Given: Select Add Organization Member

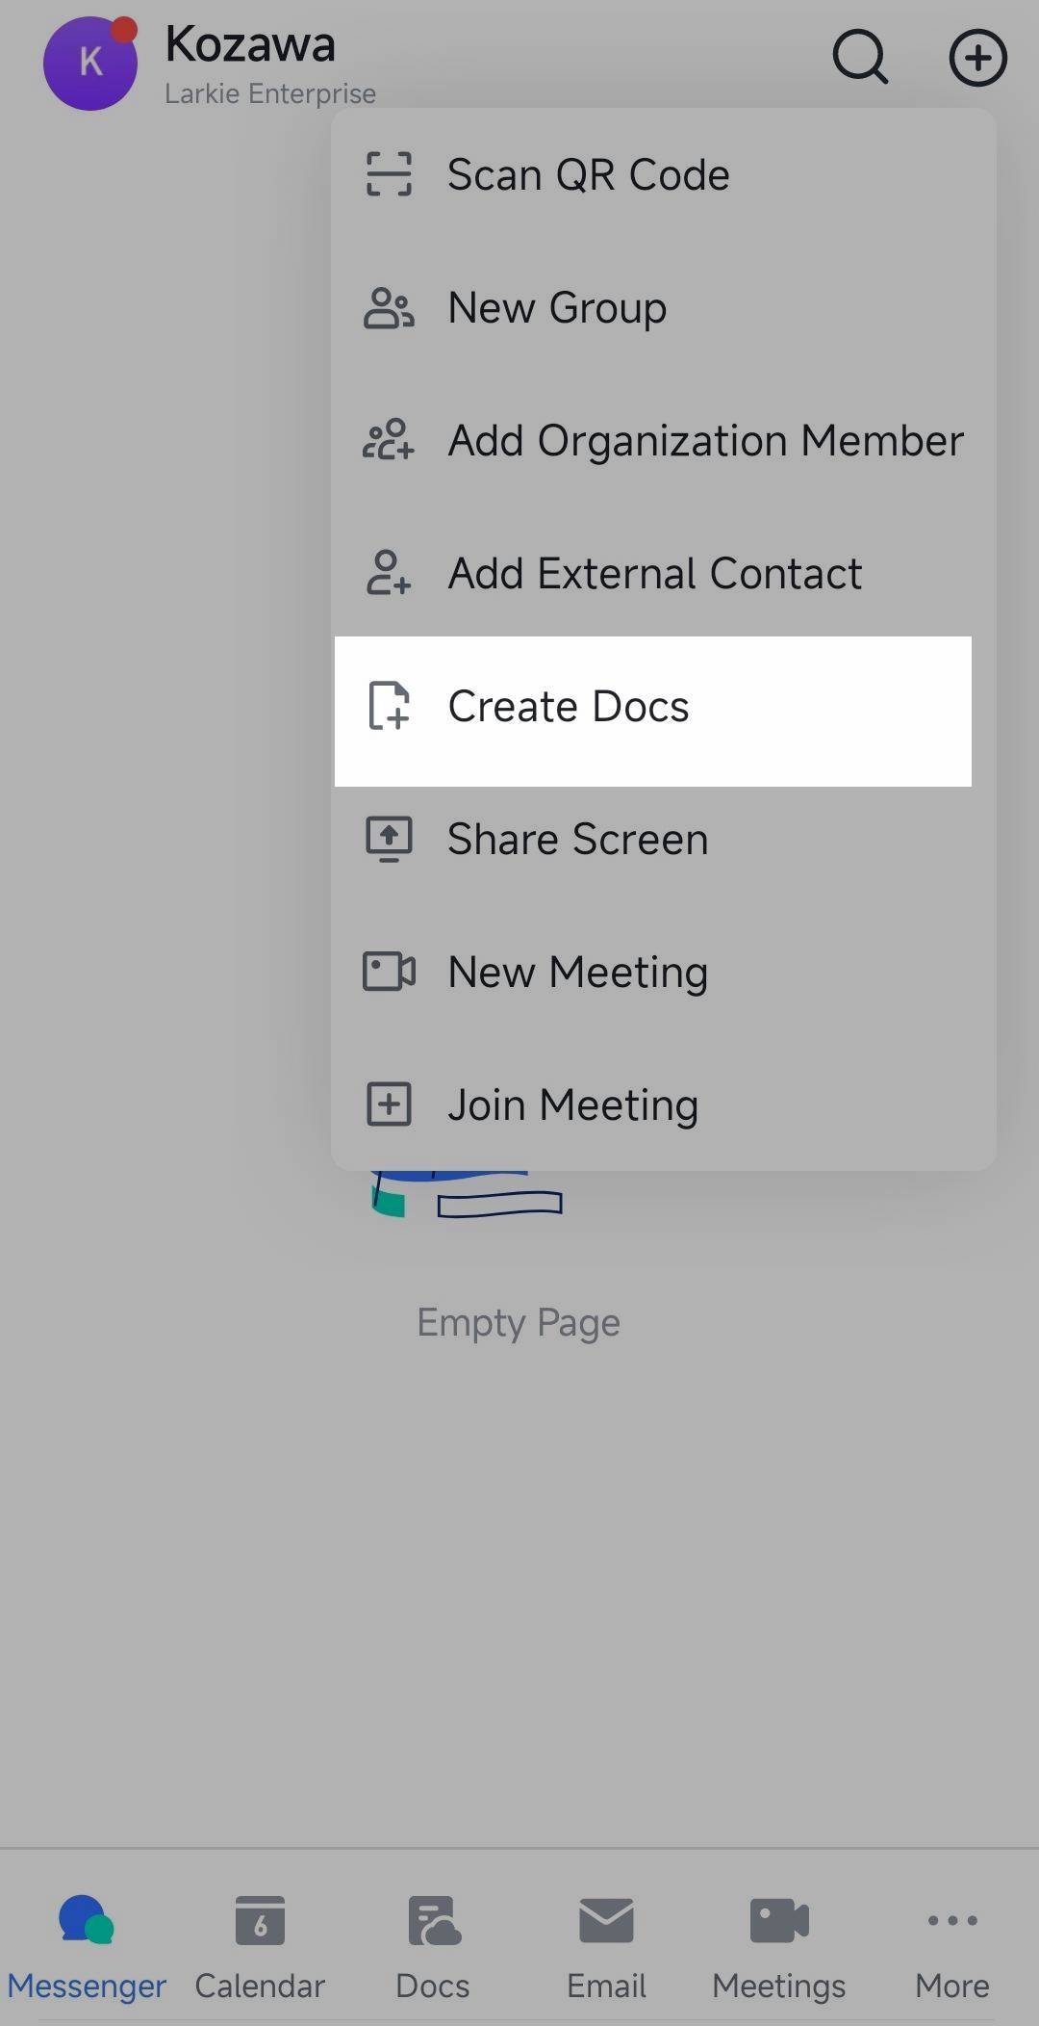Looking at the screenshot, I should pos(705,441).
